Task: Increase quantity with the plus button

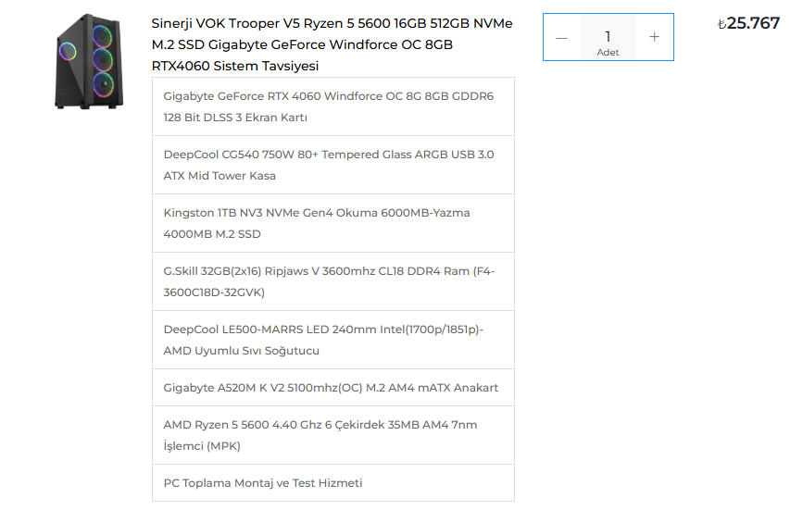Action: [655, 37]
